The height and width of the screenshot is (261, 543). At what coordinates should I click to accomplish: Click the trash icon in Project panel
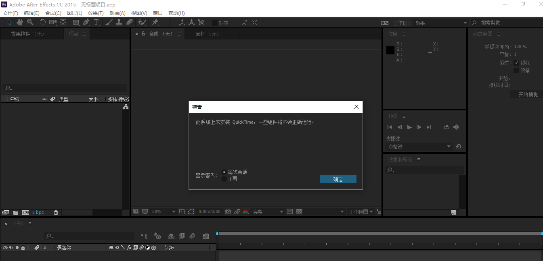[x=56, y=212]
